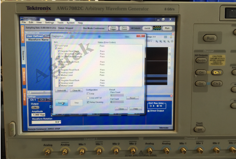Image resolution: width=236 pixels, height=159 pixels.
Task: Open the System menu
Action: (71, 23)
